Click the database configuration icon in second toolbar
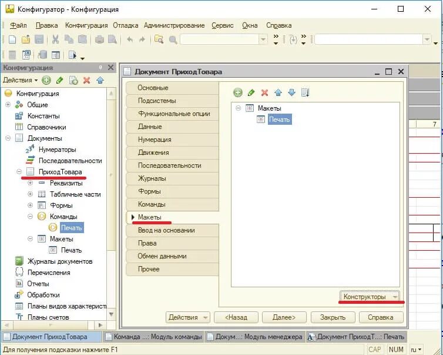Screen dimensions: 443x355 point(42,55)
